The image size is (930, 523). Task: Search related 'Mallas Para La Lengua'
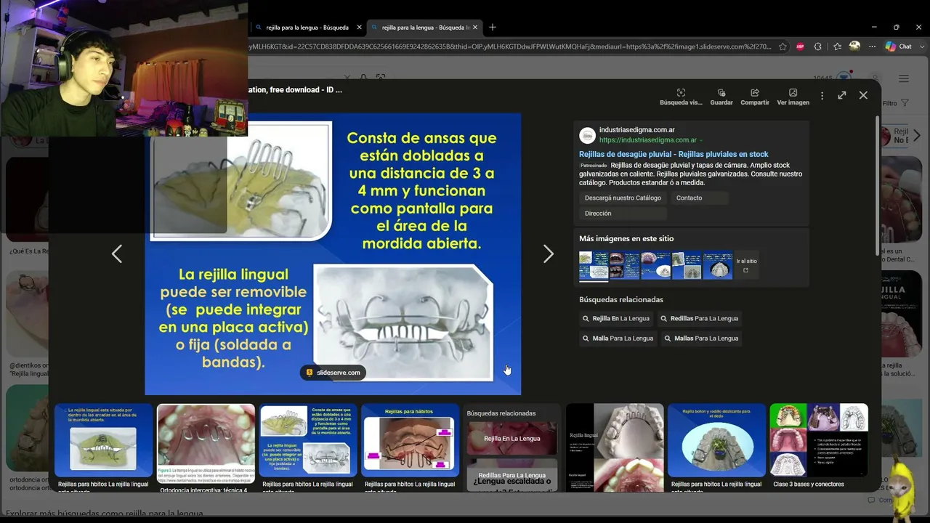[701, 338]
